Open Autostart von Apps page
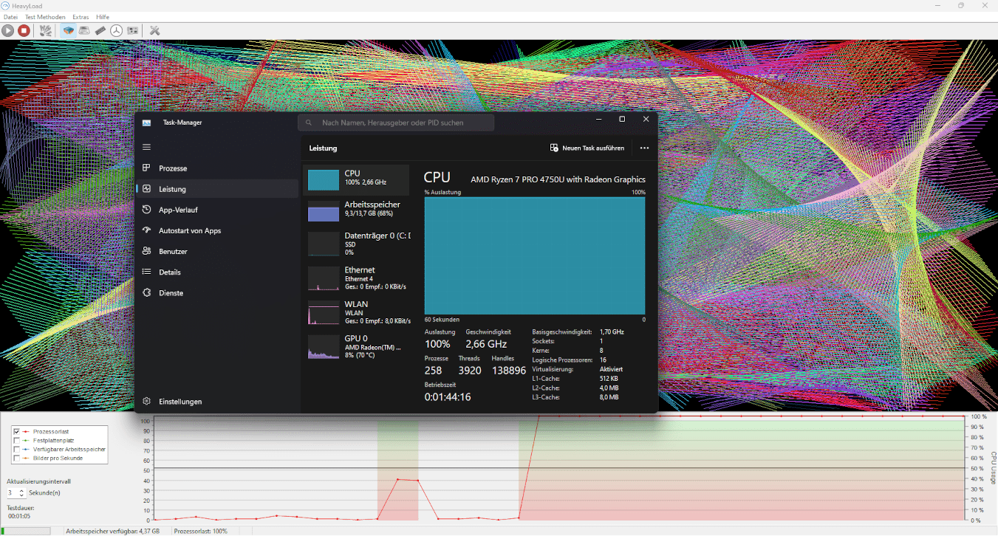Screen dimensions: 998x536 pyautogui.click(x=217, y=230)
